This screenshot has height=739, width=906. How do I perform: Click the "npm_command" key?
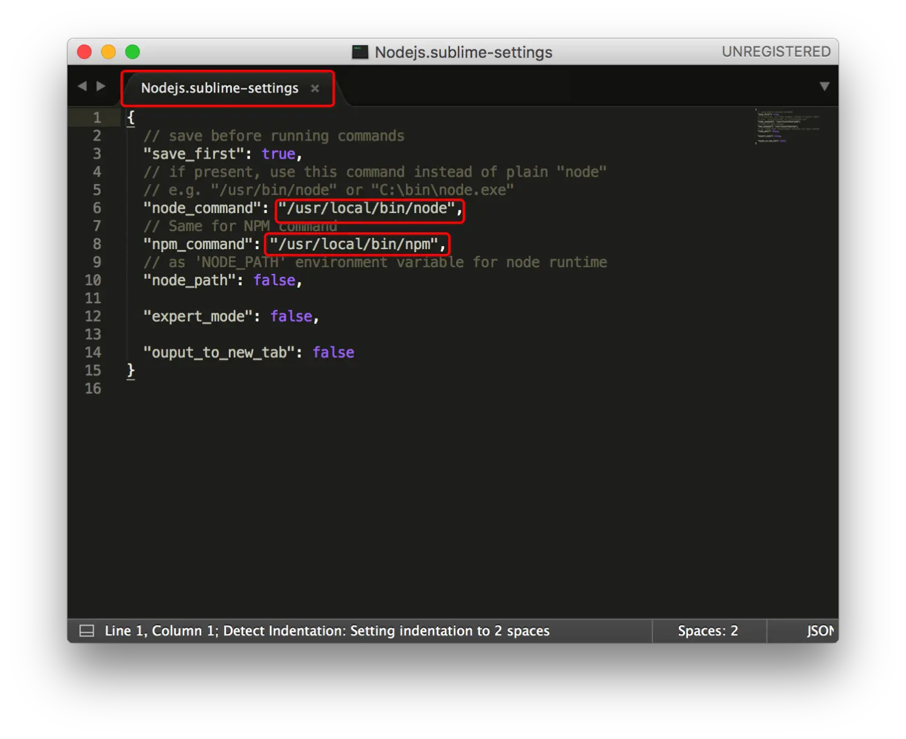click(198, 244)
